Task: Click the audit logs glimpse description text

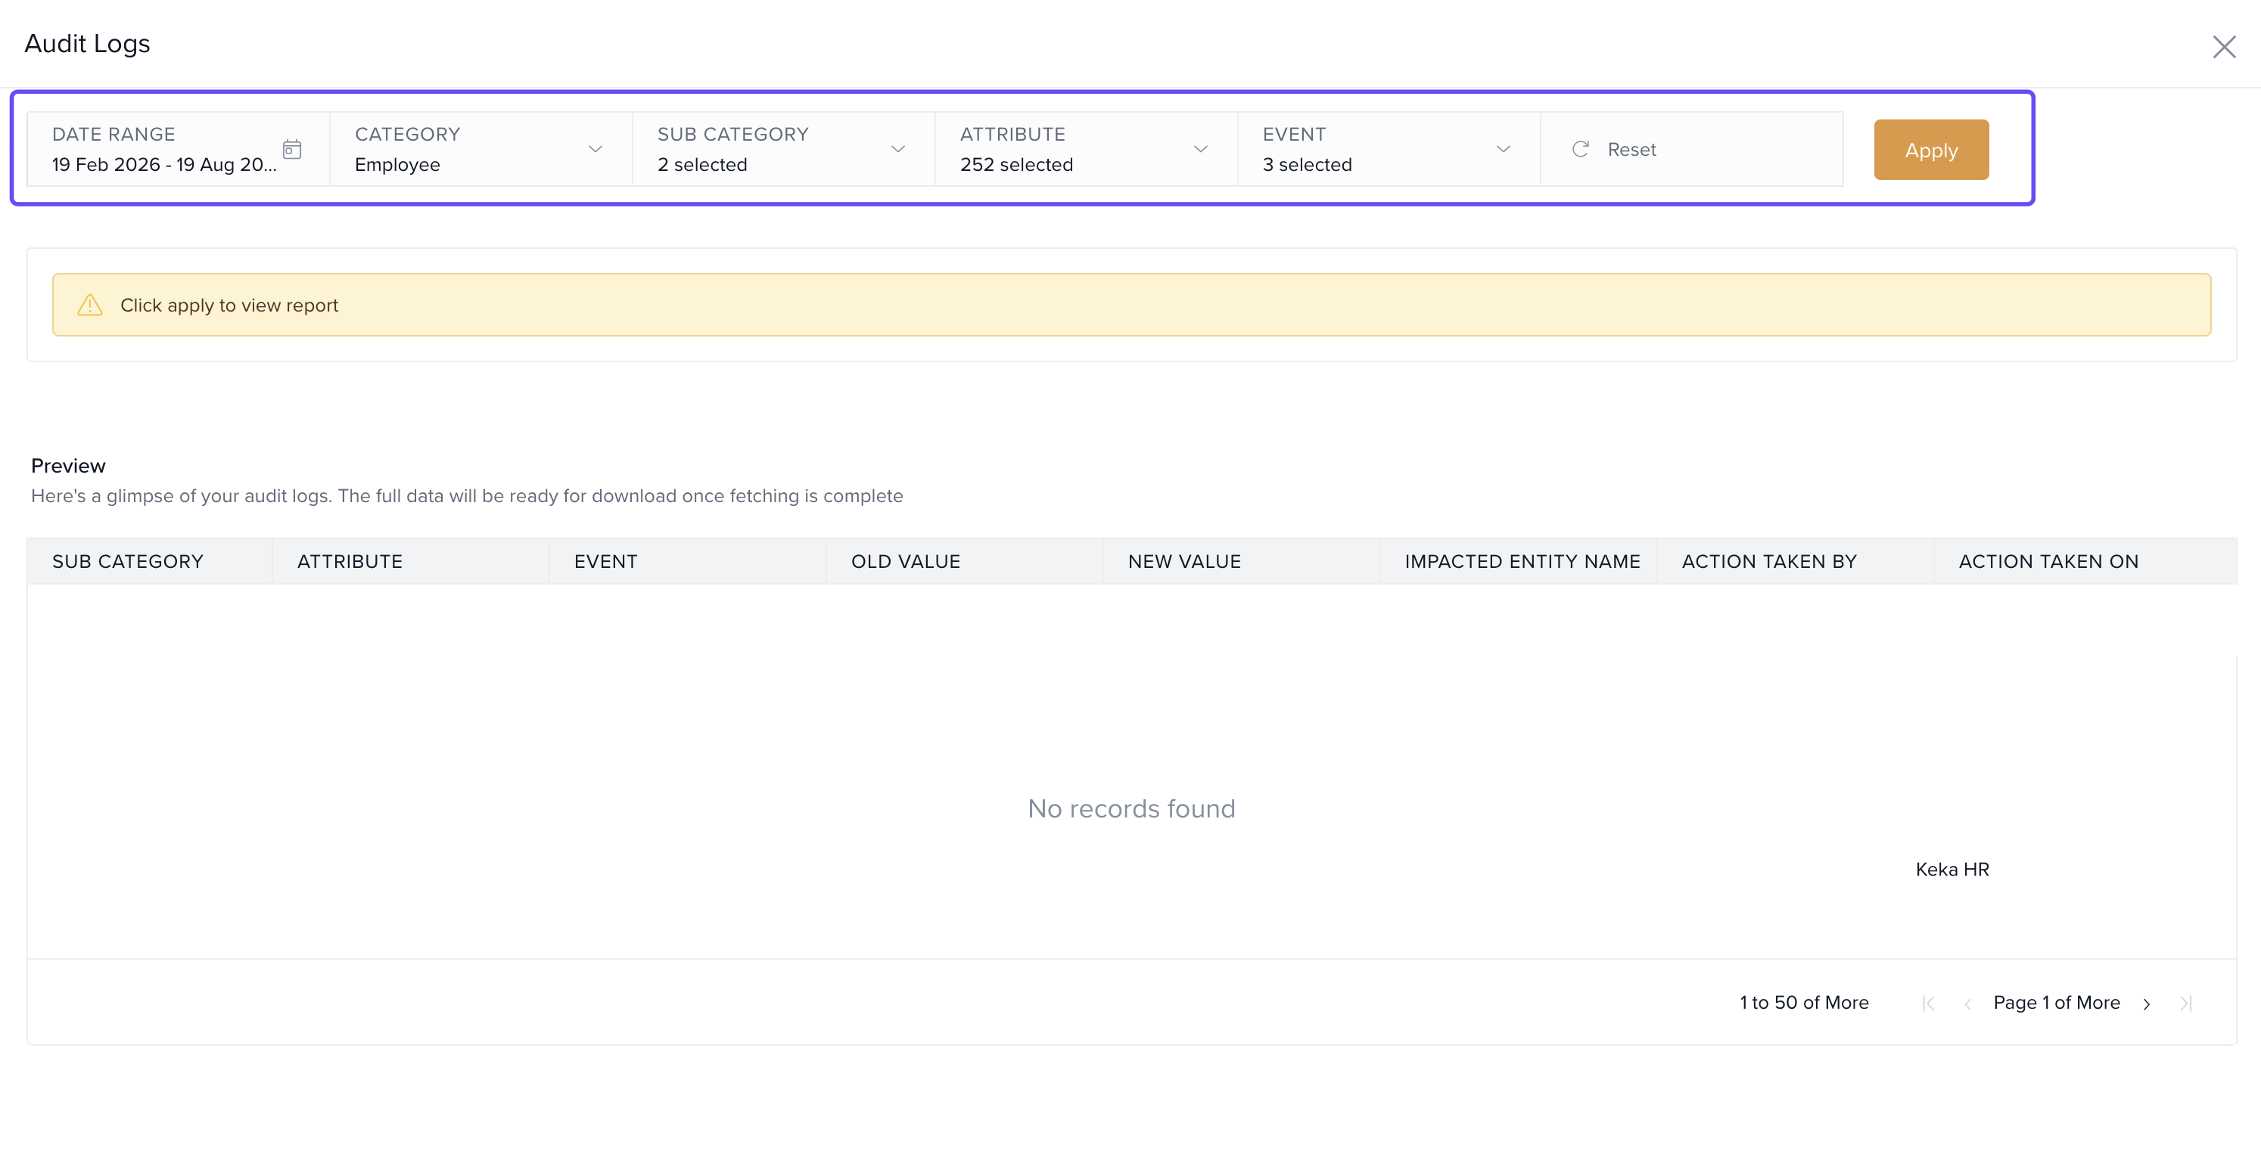Action: point(467,496)
